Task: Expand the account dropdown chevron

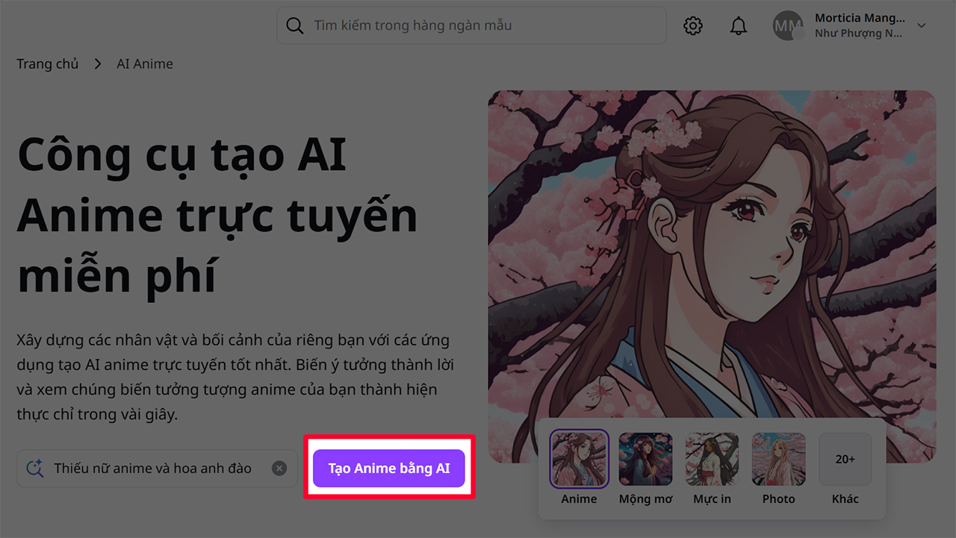Action: pos(921,26)
